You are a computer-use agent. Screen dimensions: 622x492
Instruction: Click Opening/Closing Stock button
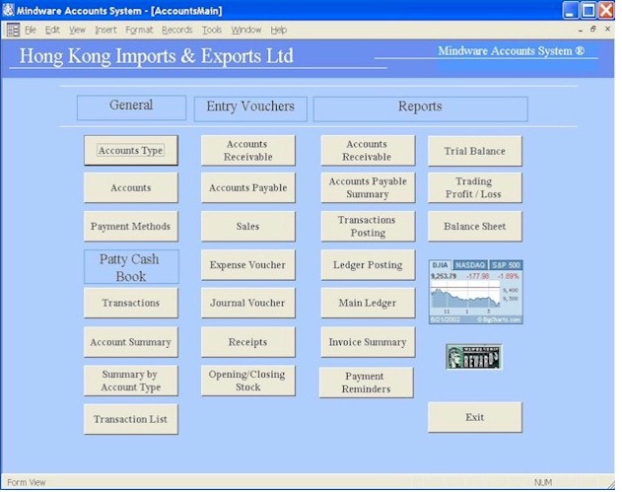point(248,381)
